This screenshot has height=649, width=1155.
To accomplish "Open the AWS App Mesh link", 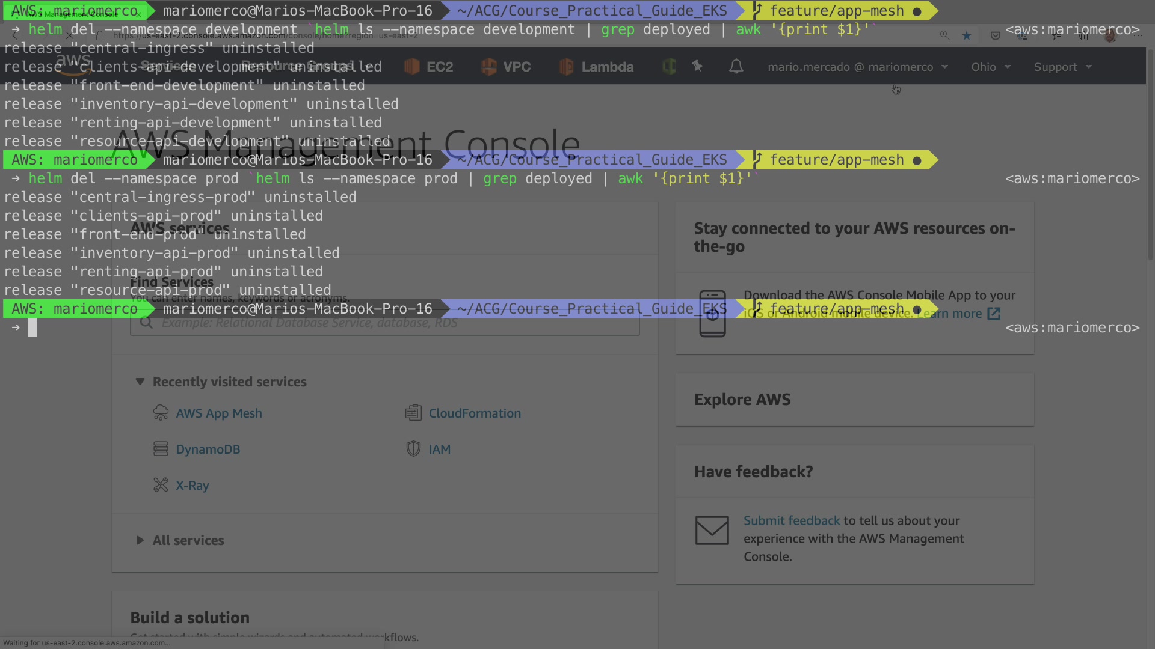I will 219,413.
